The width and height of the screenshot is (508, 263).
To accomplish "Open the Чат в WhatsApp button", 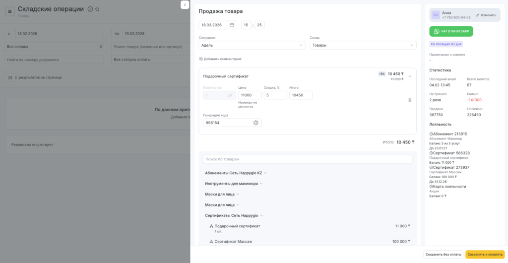I will point(451,31).
